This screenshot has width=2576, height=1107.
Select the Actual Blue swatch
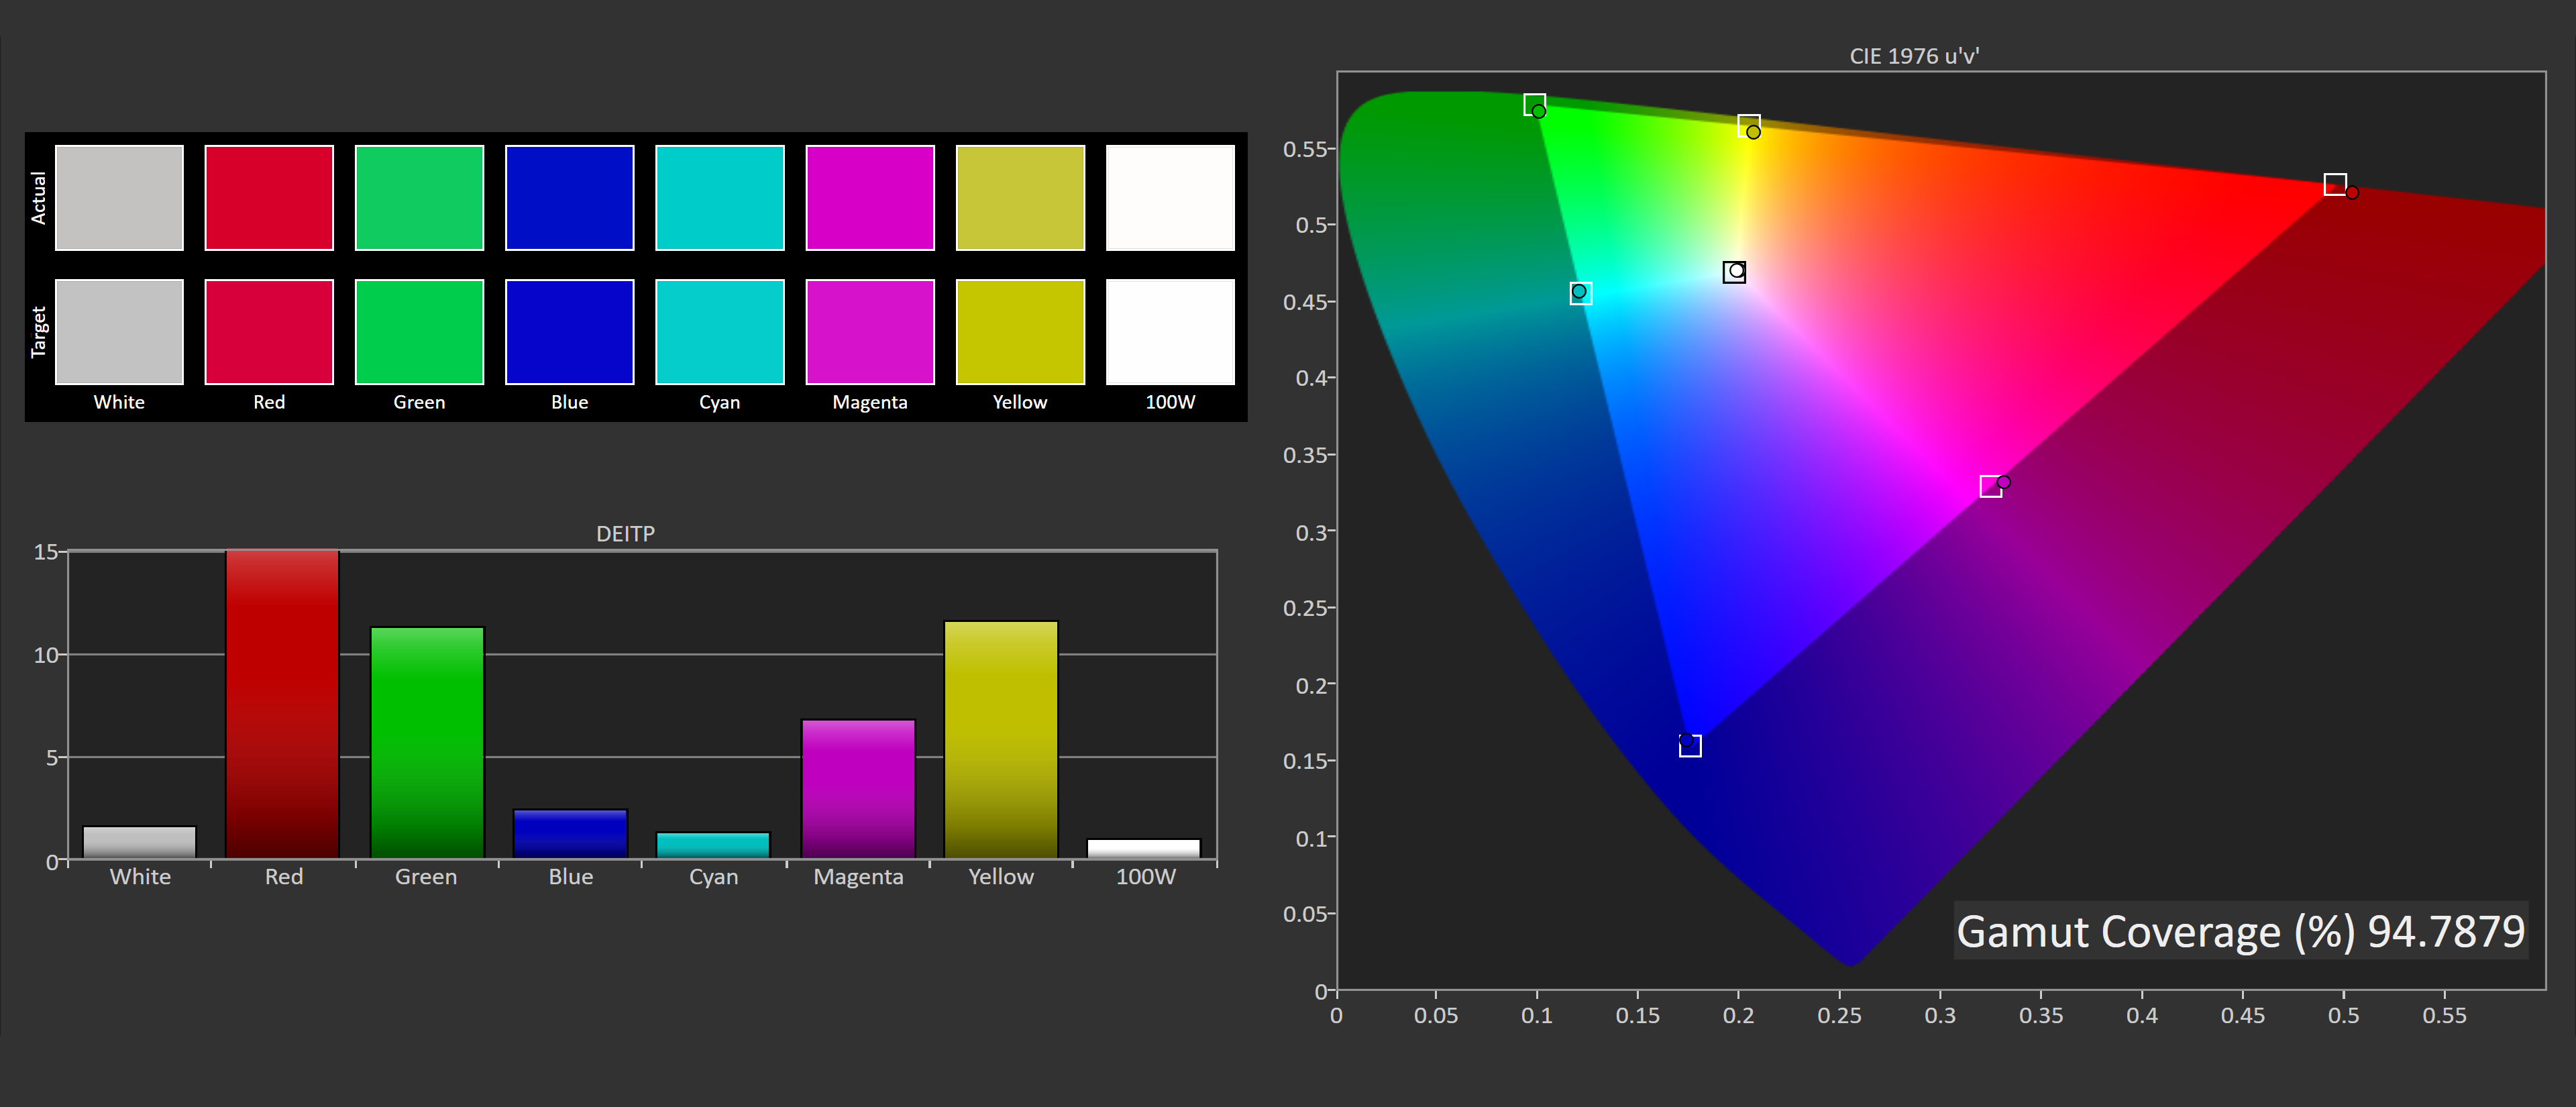point(569,197)
